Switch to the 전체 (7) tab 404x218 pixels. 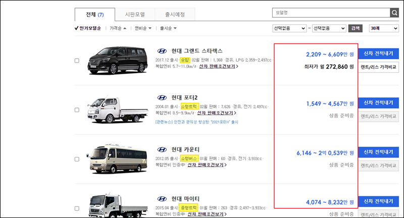(95, 15)
